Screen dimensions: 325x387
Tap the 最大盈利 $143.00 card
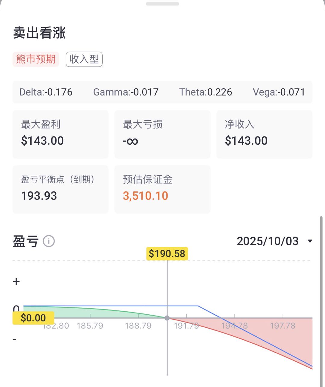(x=60, y=134)
